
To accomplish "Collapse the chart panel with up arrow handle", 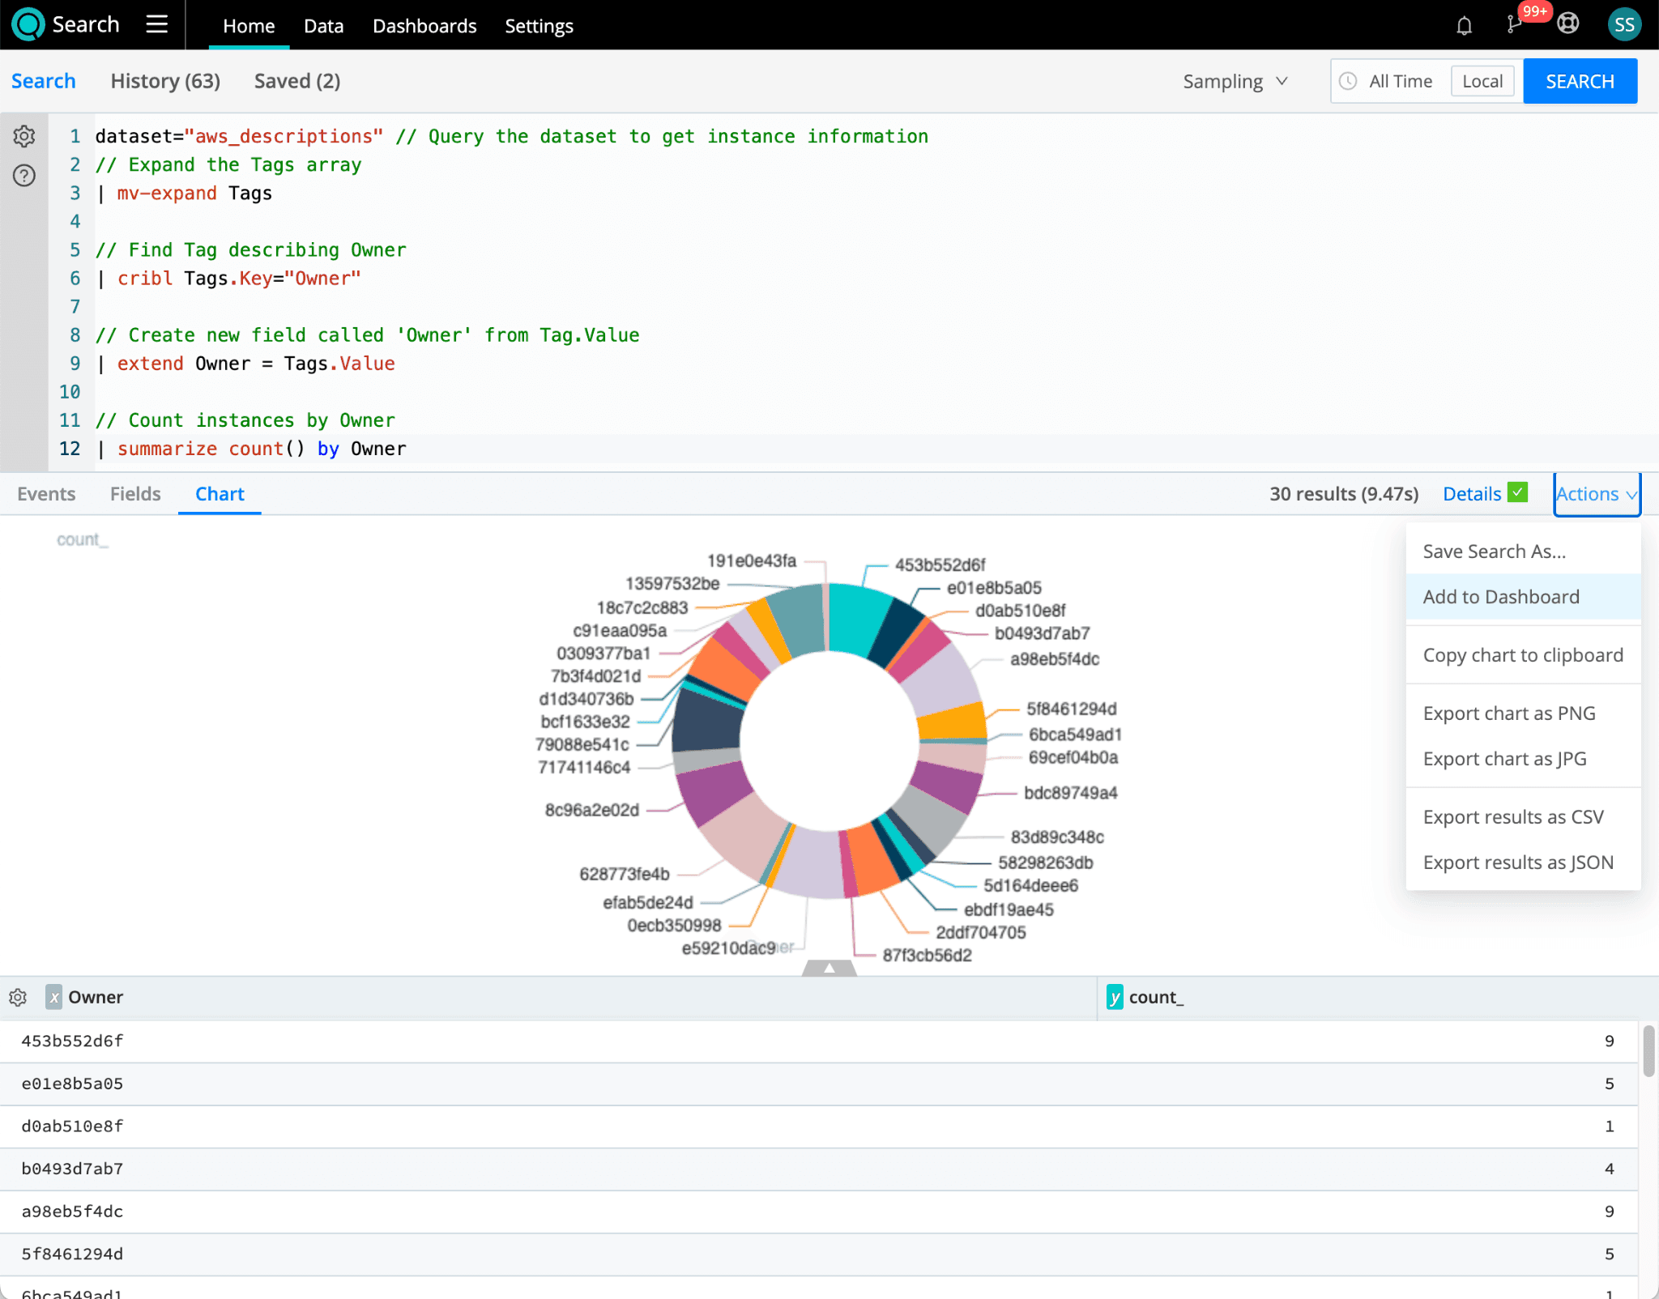I will click(x=829, y=968).
